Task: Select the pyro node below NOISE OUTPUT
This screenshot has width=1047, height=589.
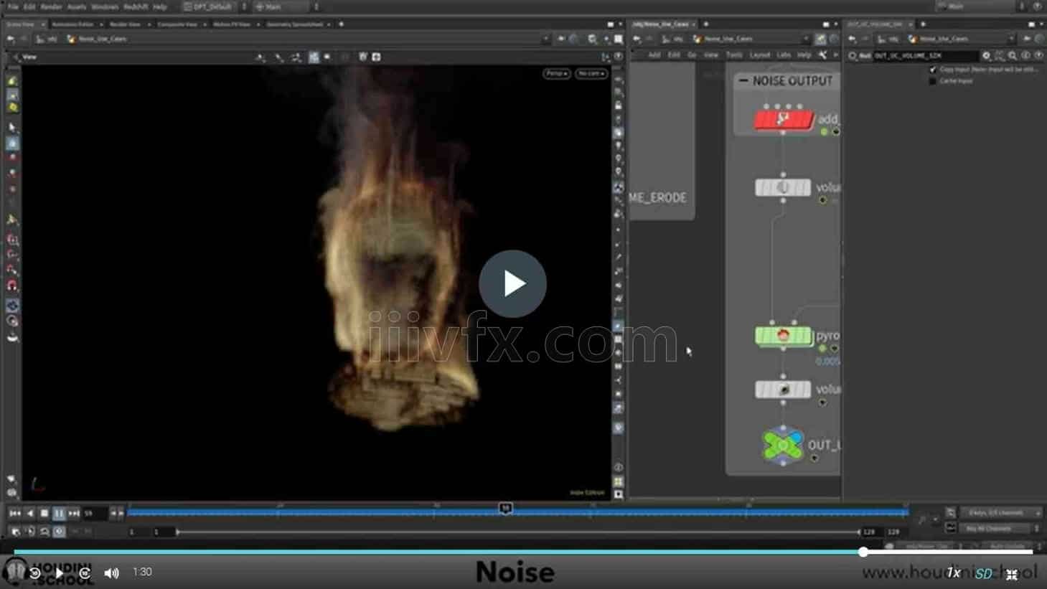Action: click(782, 335)
